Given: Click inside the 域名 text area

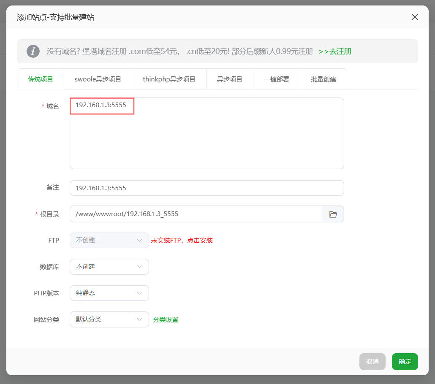Looking at the screenshot, I should point(207,139).
